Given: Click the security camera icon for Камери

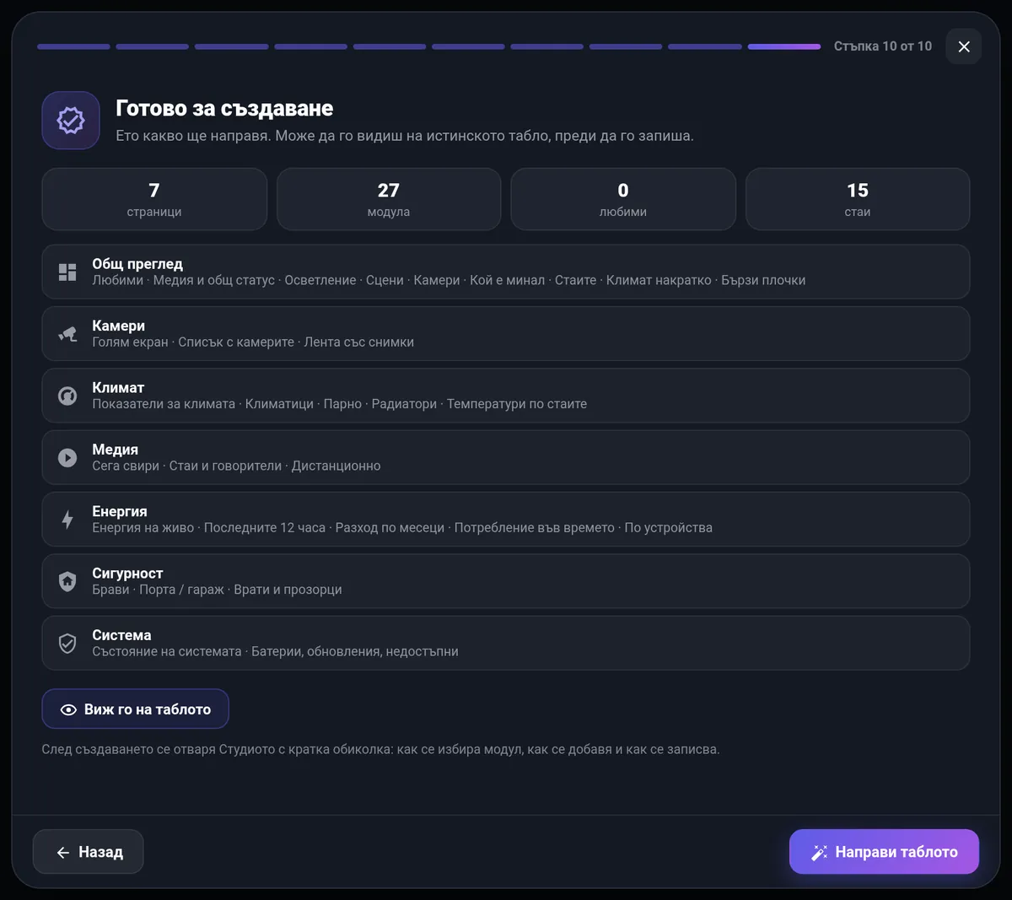Looking at the screenshot, I should [67, 334].
